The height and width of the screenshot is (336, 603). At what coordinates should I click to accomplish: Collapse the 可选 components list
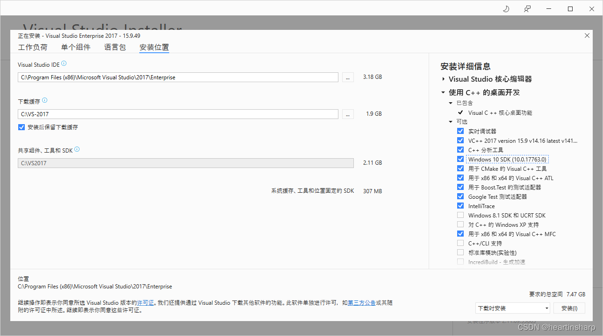click(451, 121)
